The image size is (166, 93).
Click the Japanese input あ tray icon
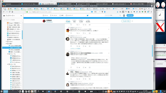(x=109, y=91)
